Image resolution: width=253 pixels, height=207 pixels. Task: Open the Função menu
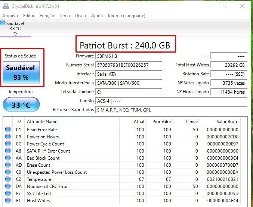coord(47,16)
